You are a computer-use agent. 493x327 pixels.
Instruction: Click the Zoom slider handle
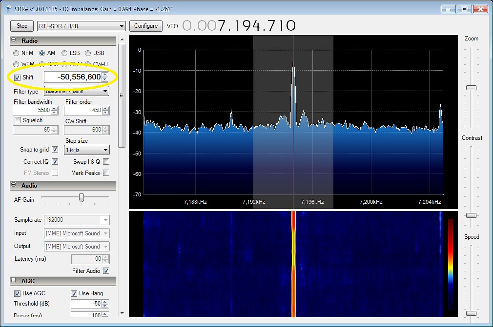471,87
